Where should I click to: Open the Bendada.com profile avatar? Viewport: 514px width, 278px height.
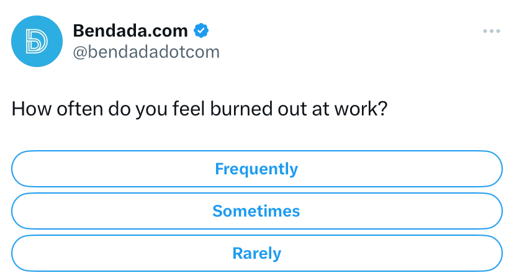(x=37, y=42)
